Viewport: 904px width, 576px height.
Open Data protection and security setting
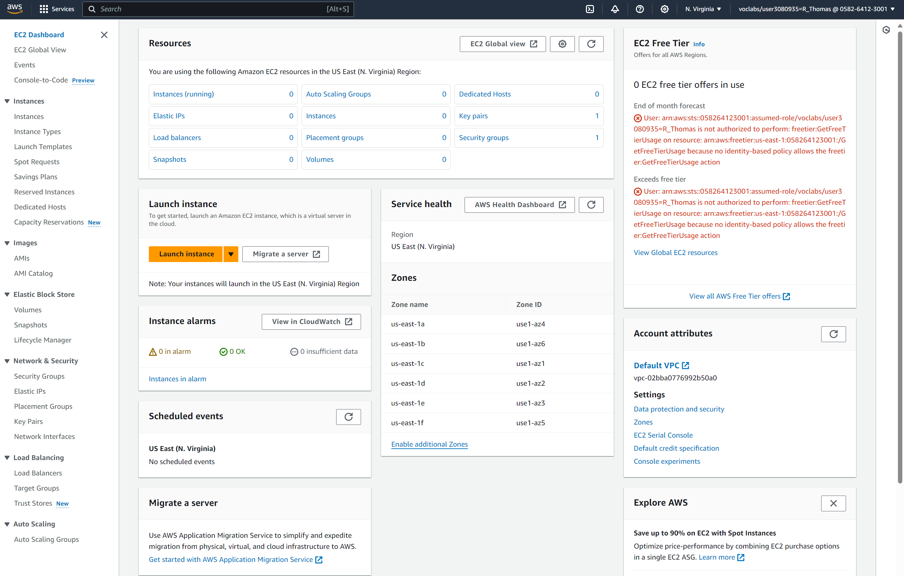[x=679, y=409]
